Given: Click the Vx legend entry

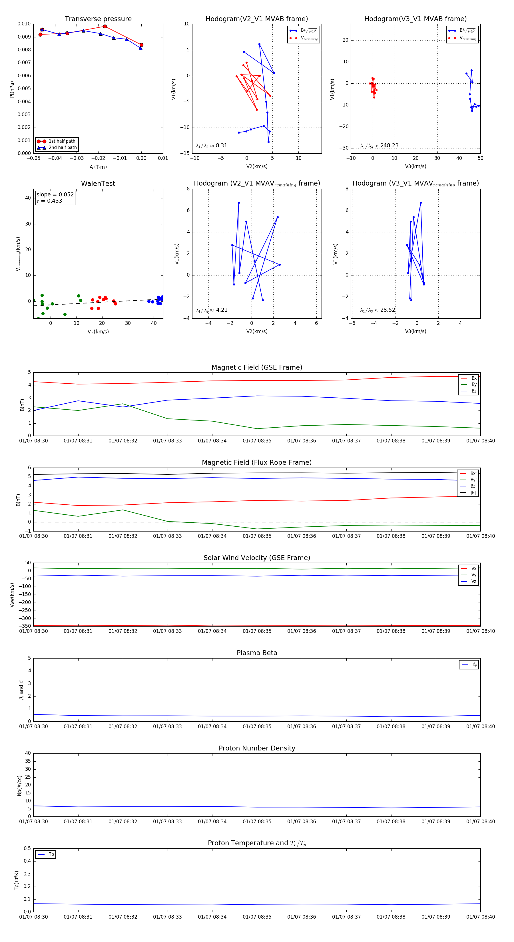Looking at the screenshot, I should coord(469,569).
